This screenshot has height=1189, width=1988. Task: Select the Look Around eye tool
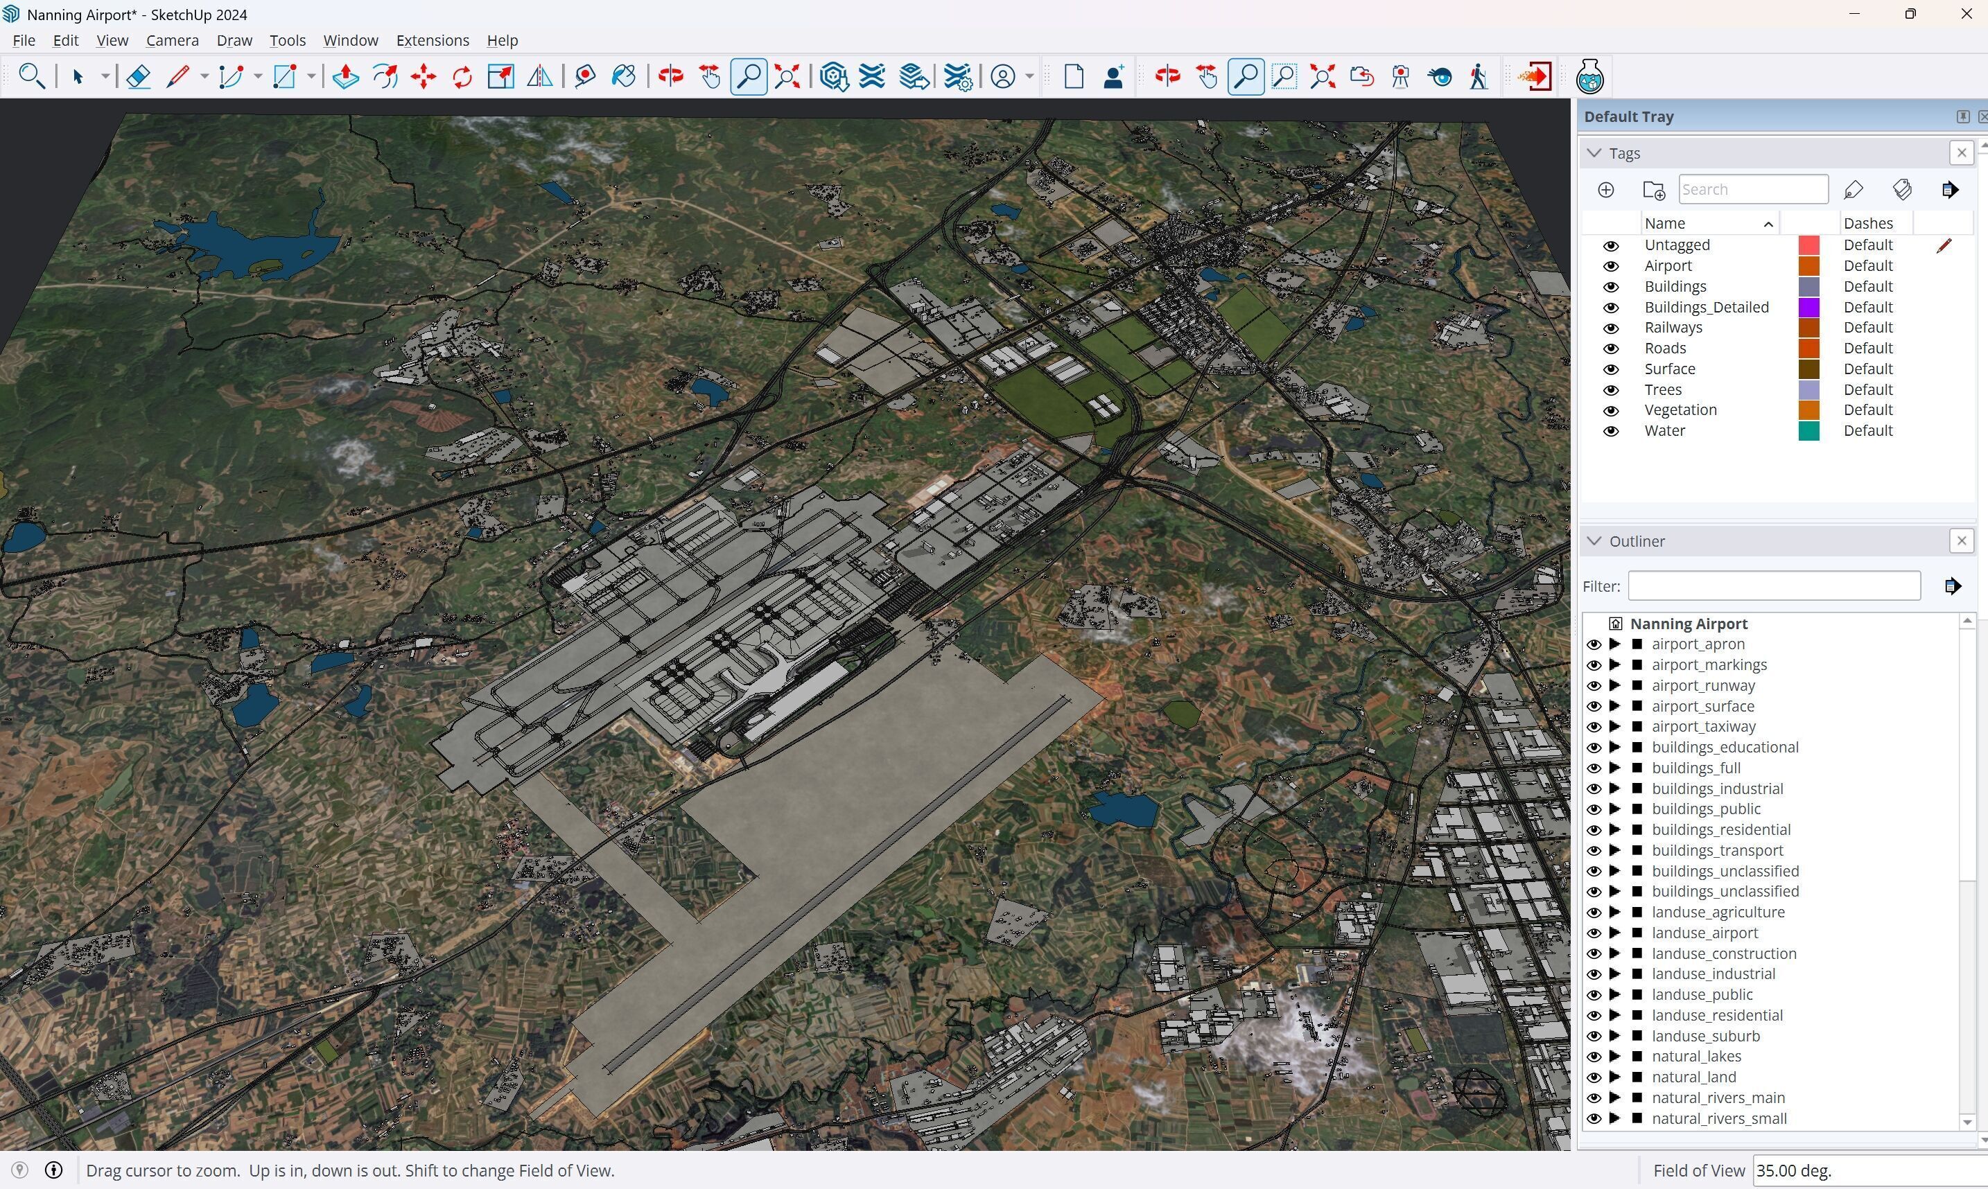click(1440, 76)
